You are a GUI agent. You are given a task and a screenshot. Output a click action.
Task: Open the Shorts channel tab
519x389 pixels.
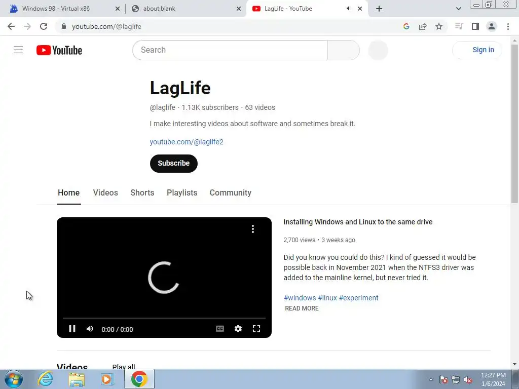142,193
